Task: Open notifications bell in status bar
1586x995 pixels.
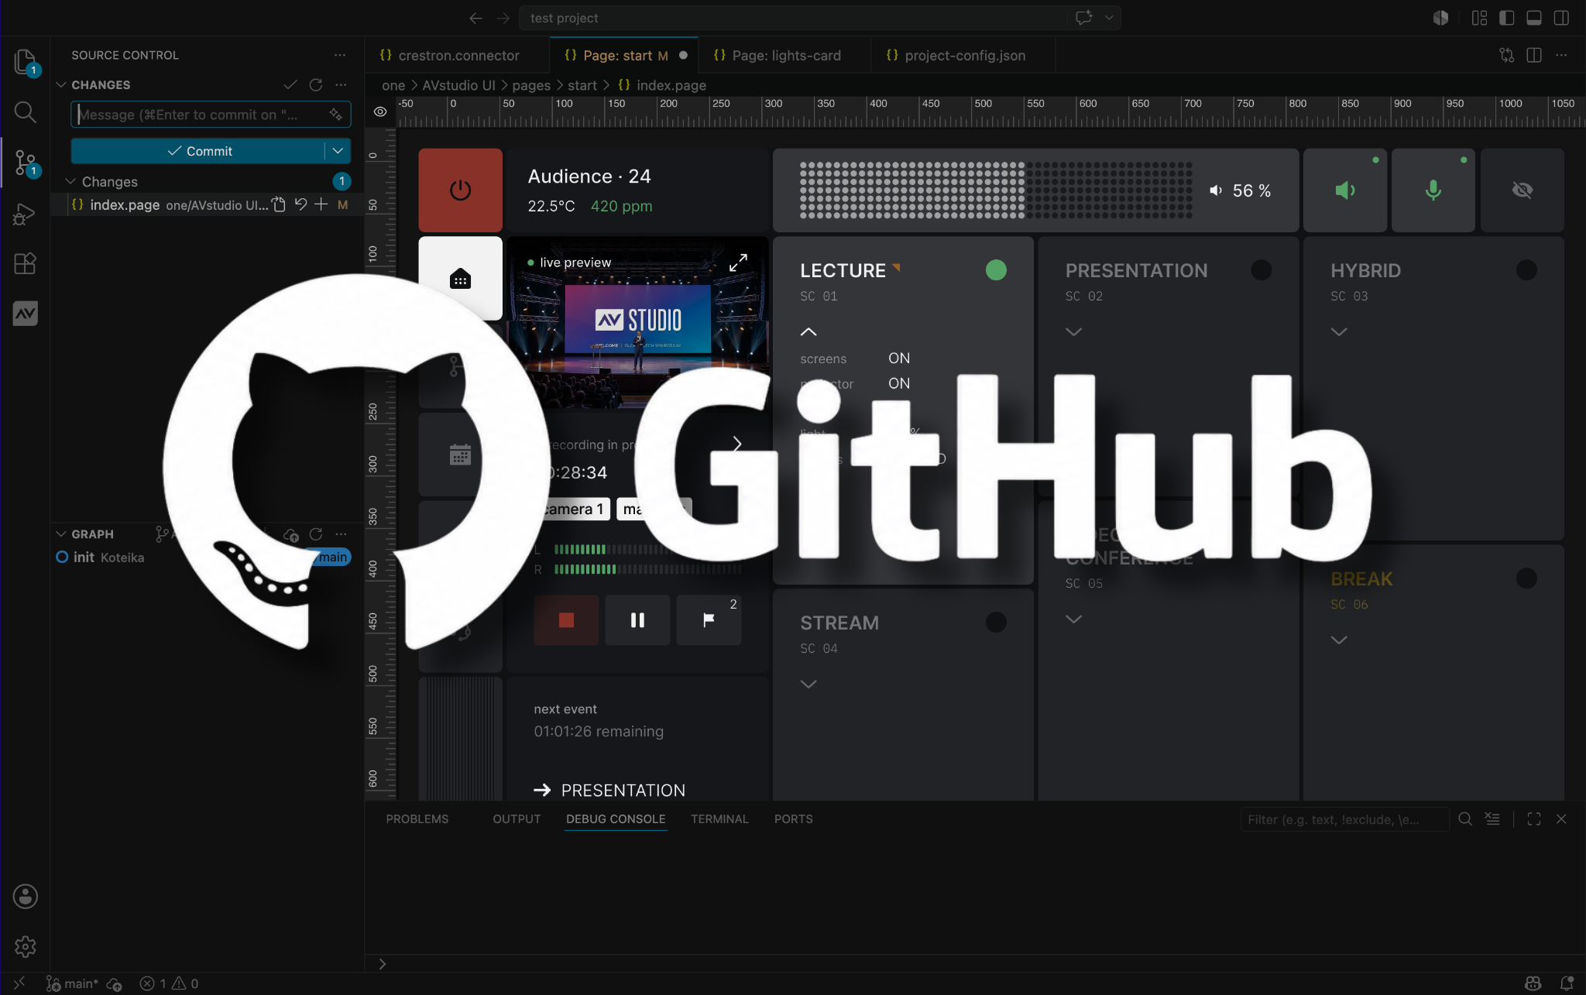Action: coord(1567,983)
